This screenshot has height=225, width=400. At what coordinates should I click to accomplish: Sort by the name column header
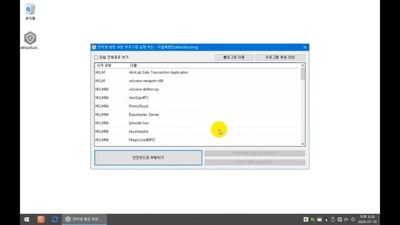pyautogui.click(x=213, y=66)
